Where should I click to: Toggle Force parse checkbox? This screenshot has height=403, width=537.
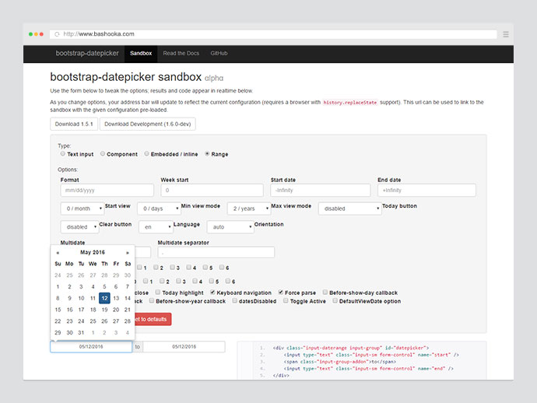[x=280, y=292]
